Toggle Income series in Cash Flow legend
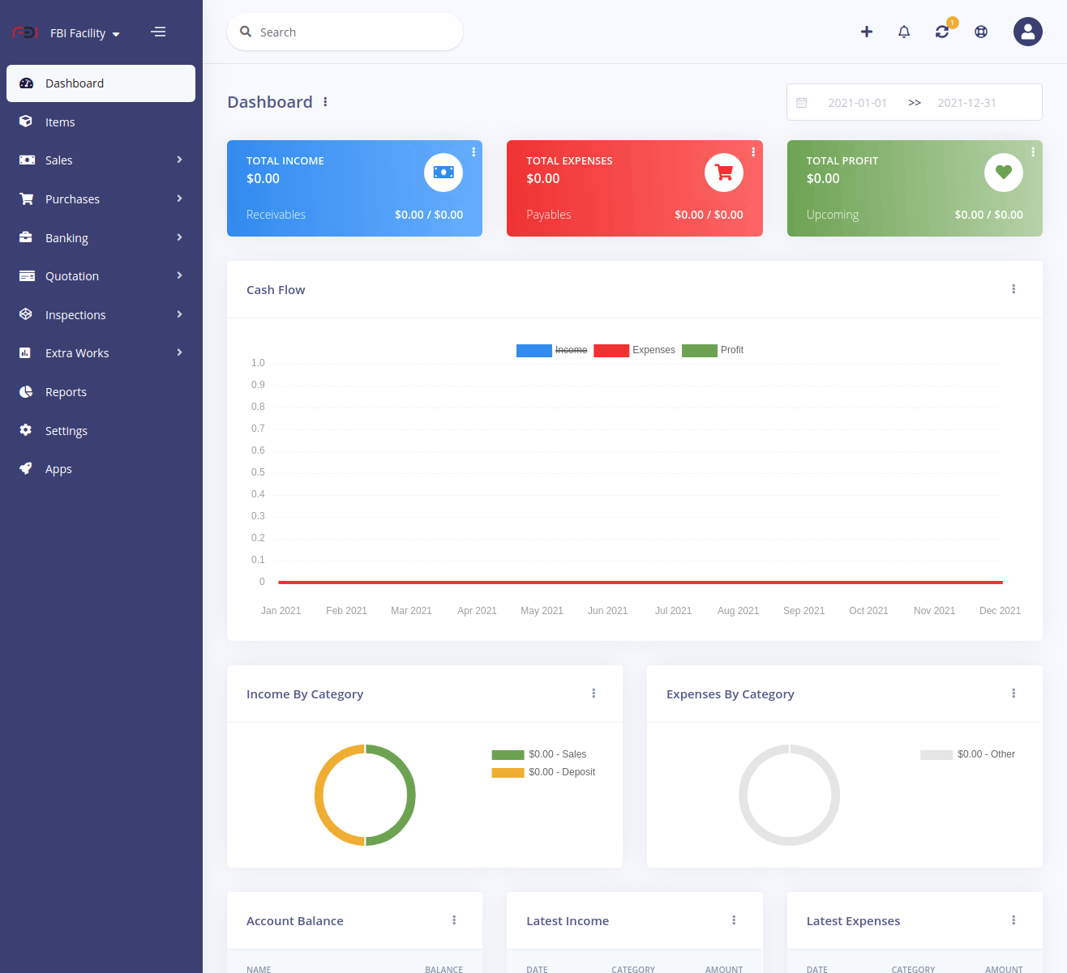This screenshot has height=973, width=1067. pos(552,350)
